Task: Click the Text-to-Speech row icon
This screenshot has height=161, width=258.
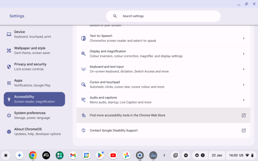Action: point(83,38)
